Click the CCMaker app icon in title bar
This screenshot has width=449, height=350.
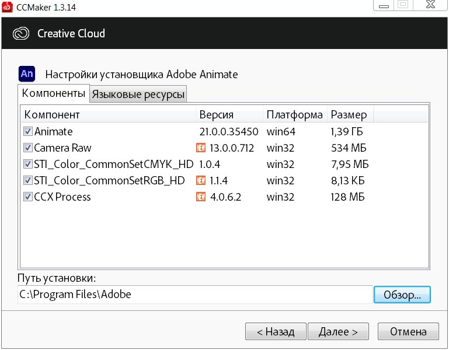click(x=7, y=7)
